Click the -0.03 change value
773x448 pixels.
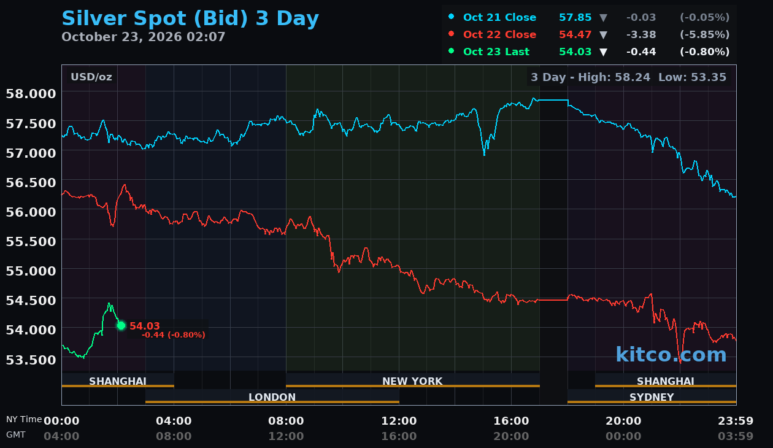640,17
